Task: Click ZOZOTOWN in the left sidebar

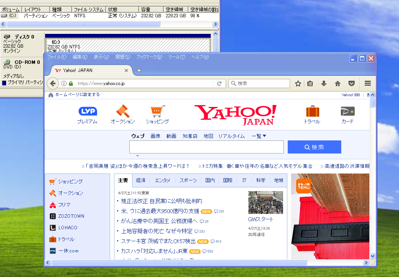Action: tap(71, 216)
